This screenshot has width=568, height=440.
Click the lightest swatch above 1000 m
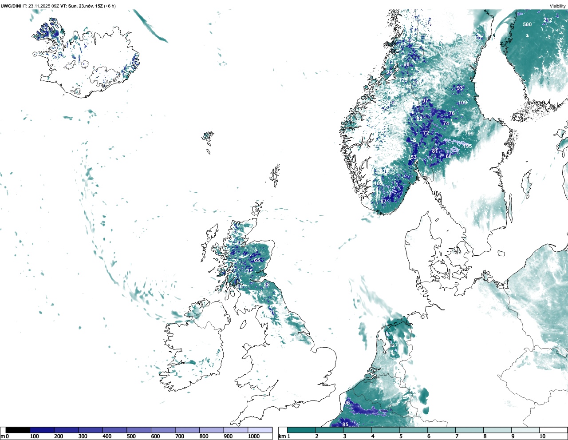pyautogui.click(x=260, y=430)
